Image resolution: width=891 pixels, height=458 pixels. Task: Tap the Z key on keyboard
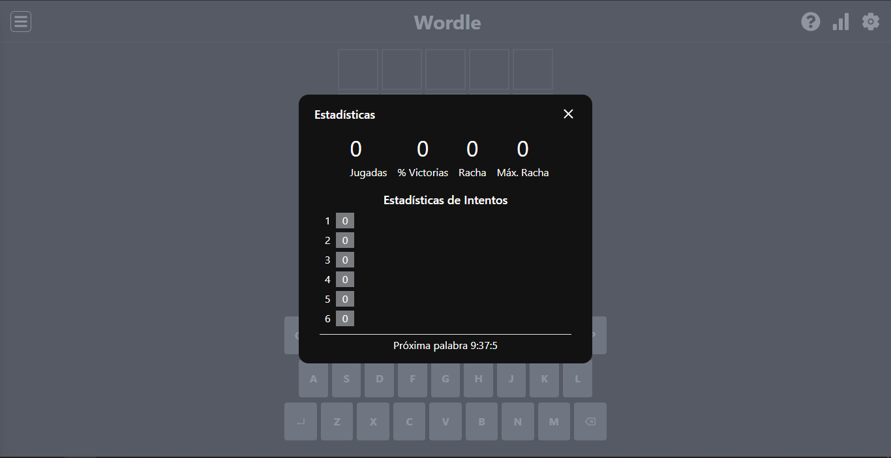[337, 421]
